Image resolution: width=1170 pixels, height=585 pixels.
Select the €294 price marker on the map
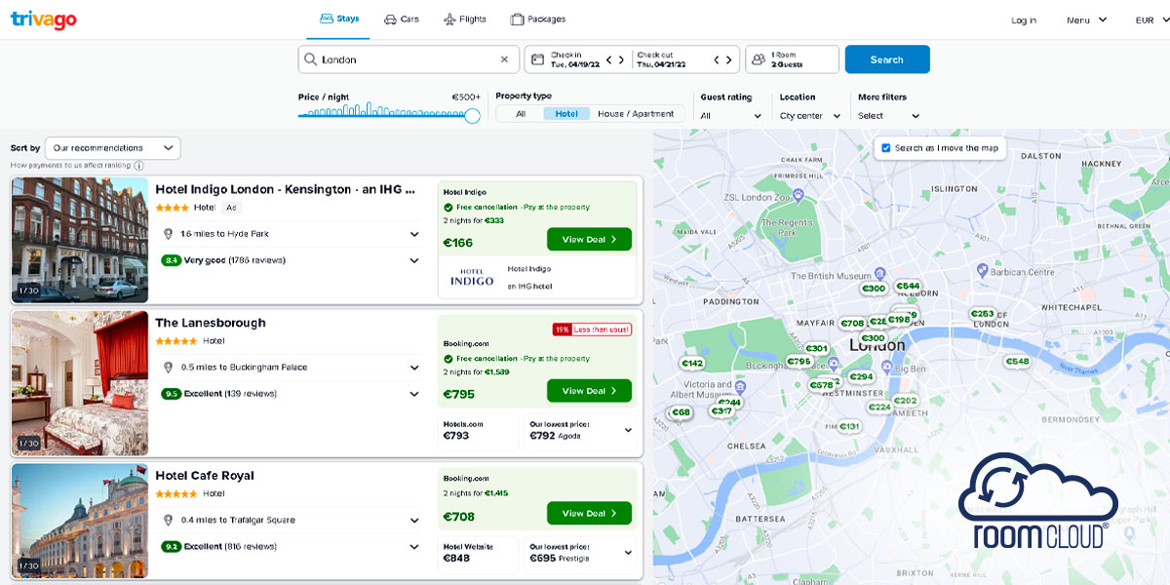[x=861, y=377]
